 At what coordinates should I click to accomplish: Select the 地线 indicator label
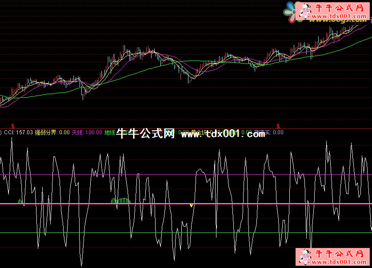[x=109, y=132]
